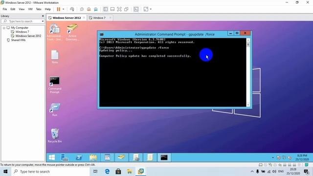313x176 pixels.
Task: Launch PowerShell from guest taskbar
Action: point(79,157)
